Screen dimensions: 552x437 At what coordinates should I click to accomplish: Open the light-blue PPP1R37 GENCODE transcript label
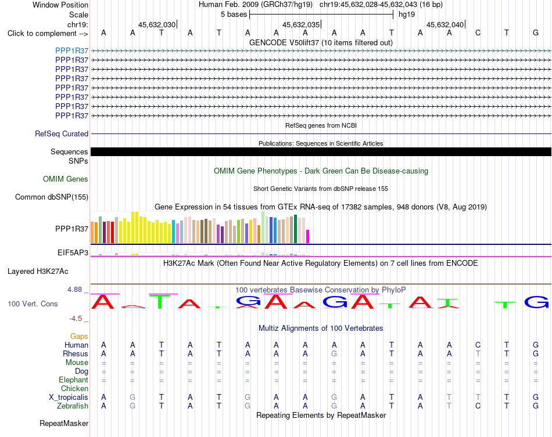pos(71,50)
